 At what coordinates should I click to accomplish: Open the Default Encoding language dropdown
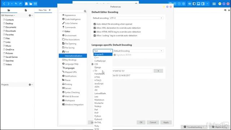coord(138,51)
